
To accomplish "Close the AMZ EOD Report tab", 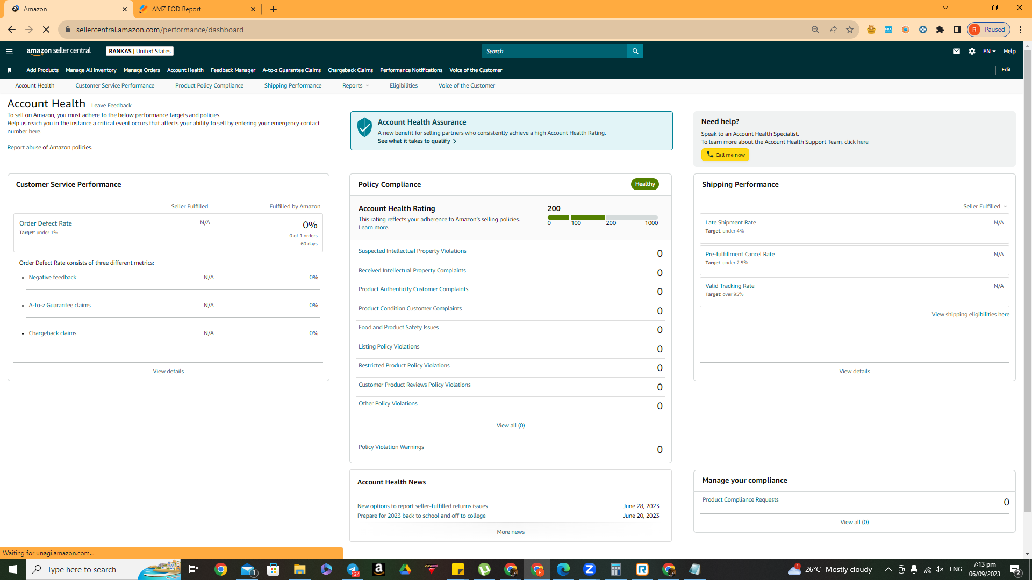I will pos(253,9).
